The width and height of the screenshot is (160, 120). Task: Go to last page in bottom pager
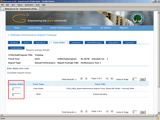(112, 111)
